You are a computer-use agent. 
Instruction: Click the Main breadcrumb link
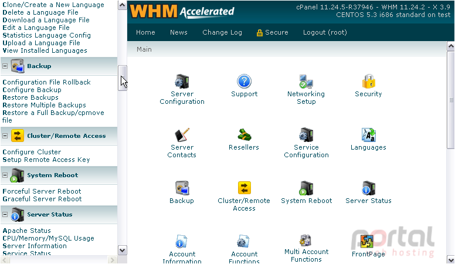(144, 49)
